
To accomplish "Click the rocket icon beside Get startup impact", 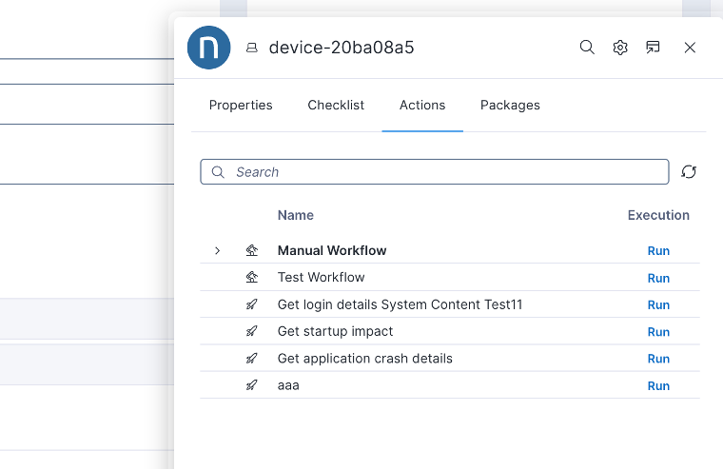I will 252,331.
